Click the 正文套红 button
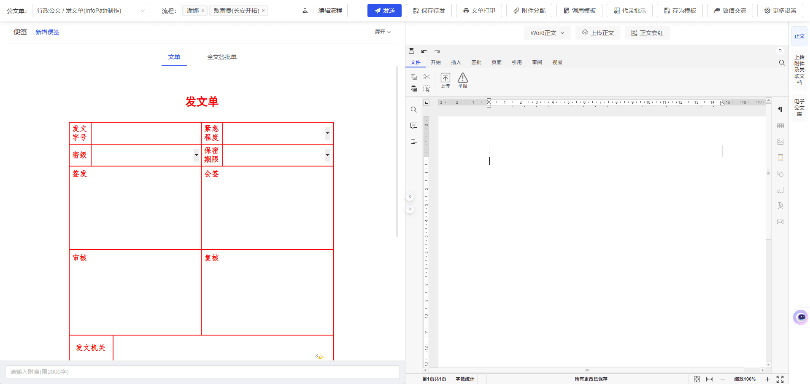The width and height of the screenshot is (810, 384). point(647,33)
